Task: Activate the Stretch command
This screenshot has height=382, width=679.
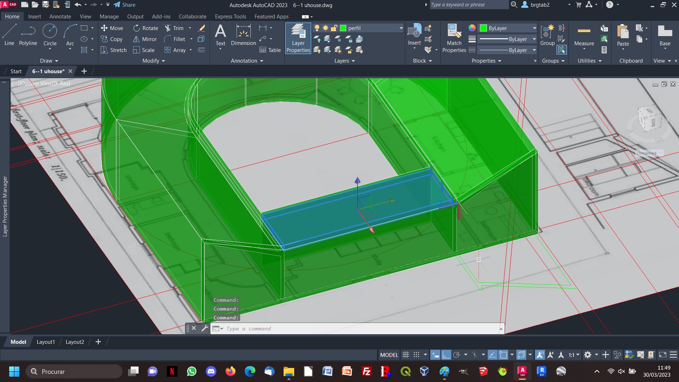Action: [x=114, y=50]
